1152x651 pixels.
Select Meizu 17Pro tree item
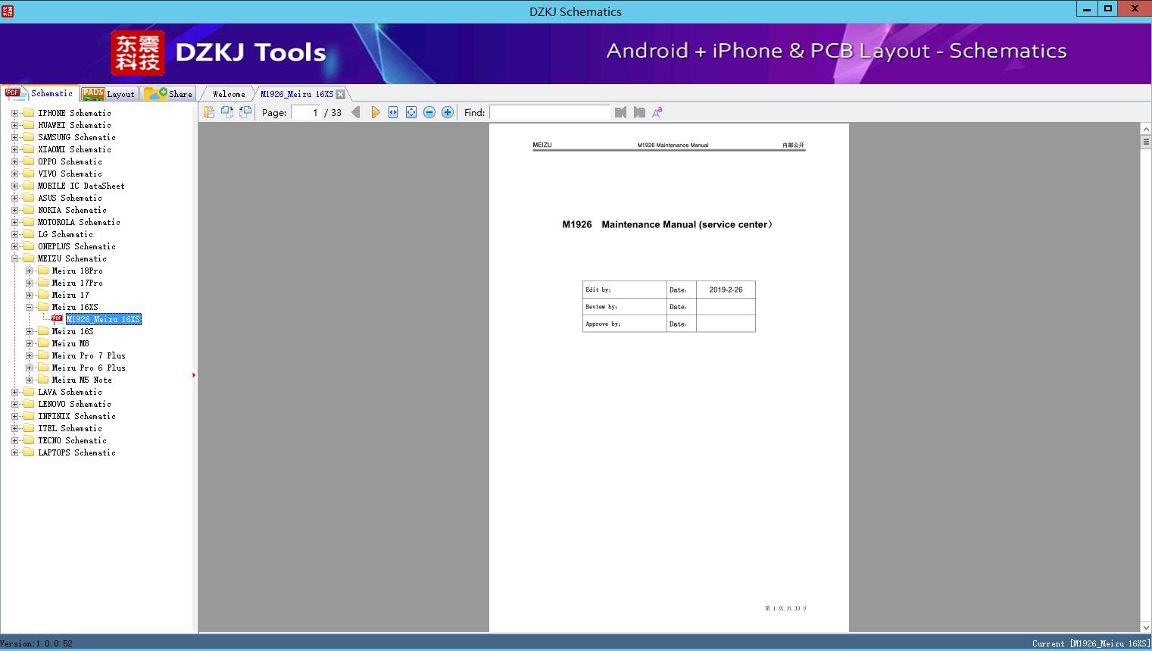pyautogui.click(x=77, y=283)
